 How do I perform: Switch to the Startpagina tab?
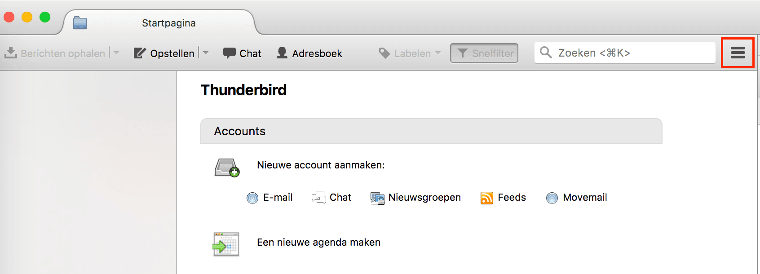168,22
